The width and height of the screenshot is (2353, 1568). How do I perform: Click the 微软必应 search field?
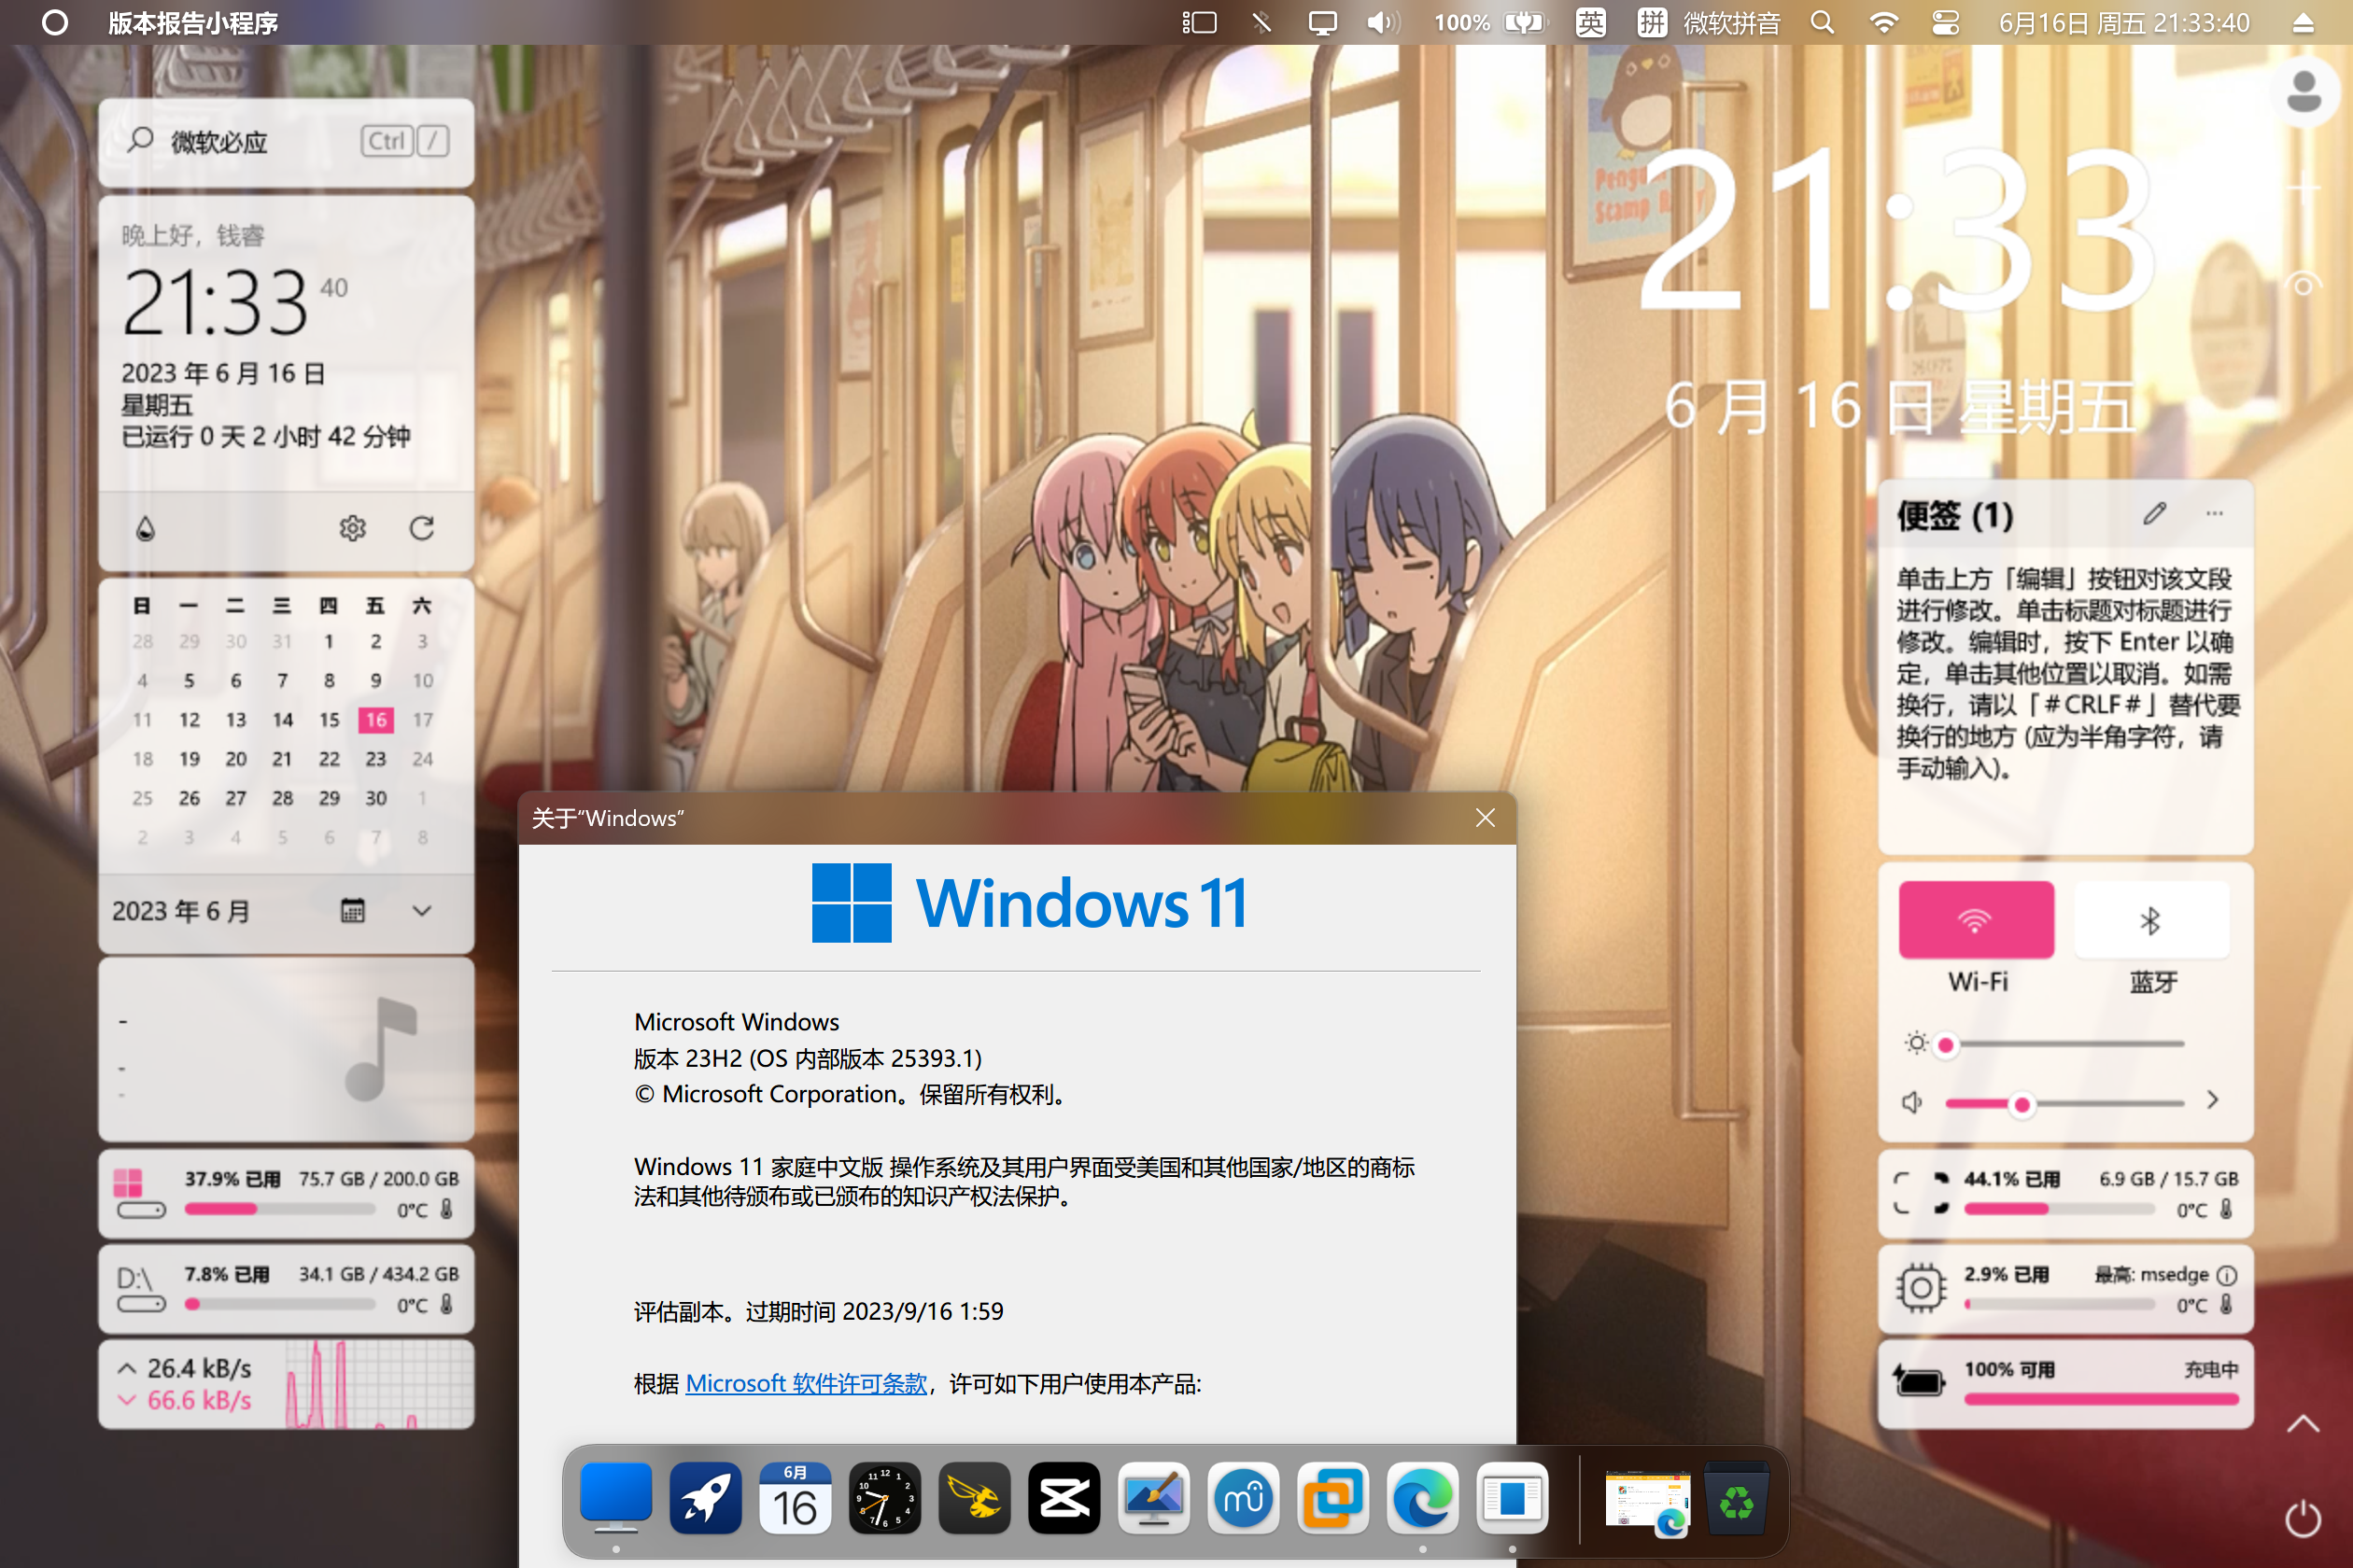click(x=286, y=141)
